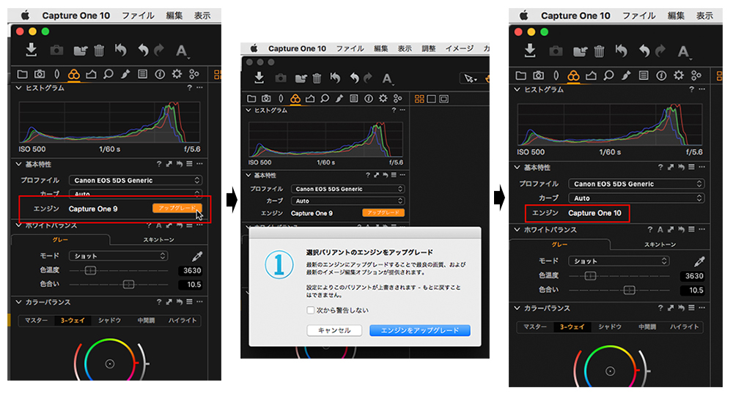The height and width of the screenshot is (396, 733).
Task: Select the Color tool tab in middle window
Action: click(295, 99)
